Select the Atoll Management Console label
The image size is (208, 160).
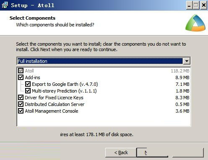[x=52, y=111]
